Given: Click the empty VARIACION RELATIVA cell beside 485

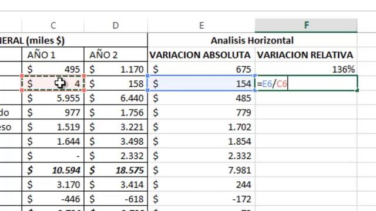Looking at the screenshot, I should (x=306, y=98).
